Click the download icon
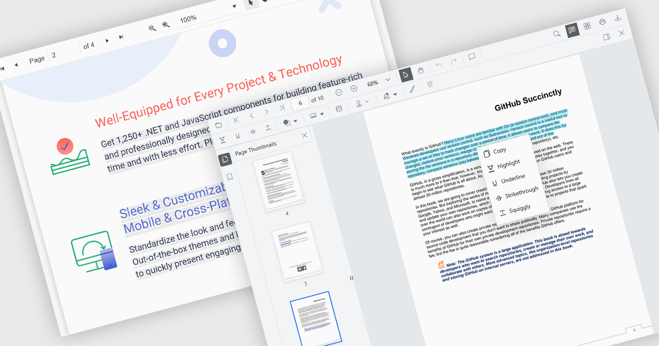The image size is (659, 346). [618, 19]
